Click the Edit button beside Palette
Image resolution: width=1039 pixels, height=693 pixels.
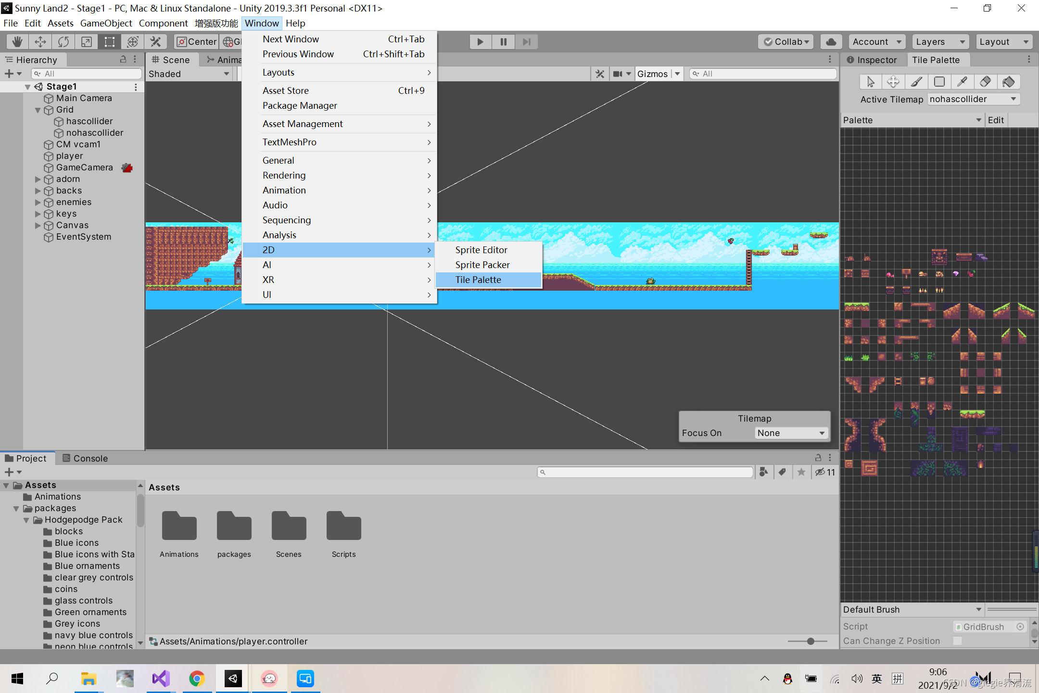(x=996, y=120)
